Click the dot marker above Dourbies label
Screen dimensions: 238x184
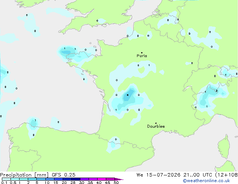[156, 123]
